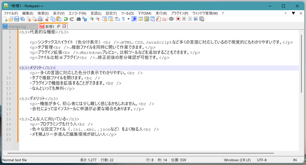Open the UTF-8 encoding selector in status bar
Image resolution: width=306 pixels, height=165 pixels.
pos(262,160)
